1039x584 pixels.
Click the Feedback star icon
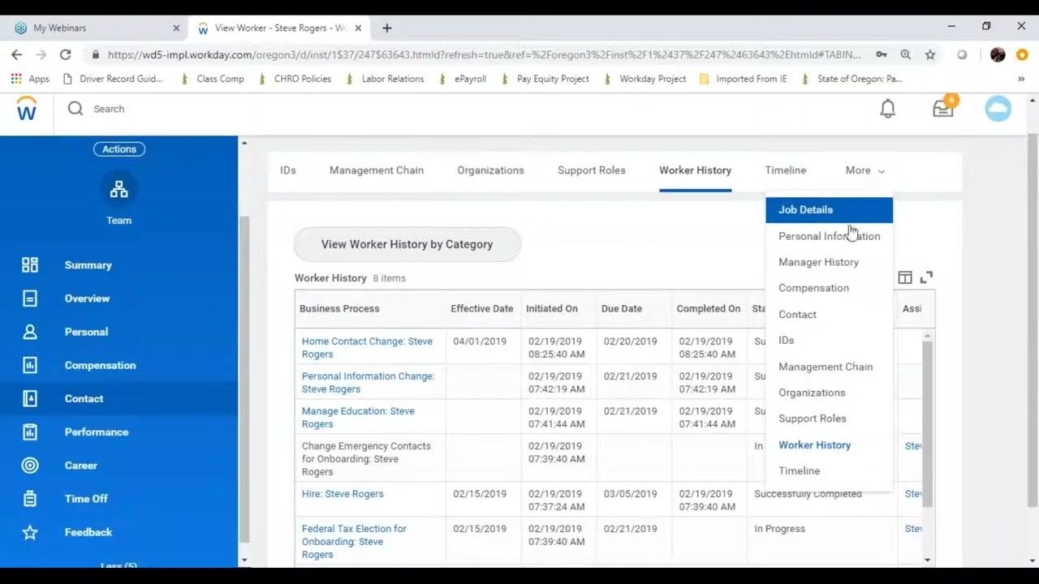[30, 532]
